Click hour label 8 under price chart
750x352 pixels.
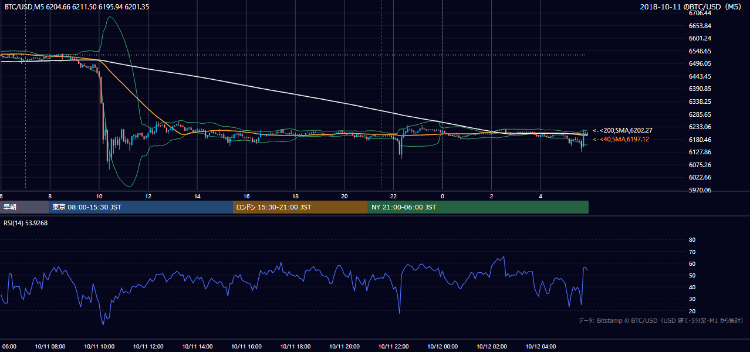tap(50, 196)
